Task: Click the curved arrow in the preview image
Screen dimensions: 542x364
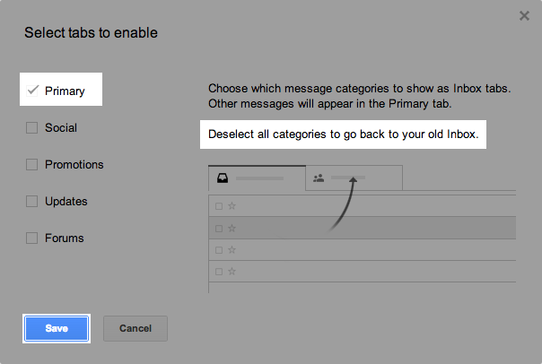Action: click(x=341, y=204)
